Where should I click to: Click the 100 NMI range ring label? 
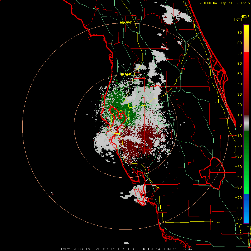[x=126, y=23]
